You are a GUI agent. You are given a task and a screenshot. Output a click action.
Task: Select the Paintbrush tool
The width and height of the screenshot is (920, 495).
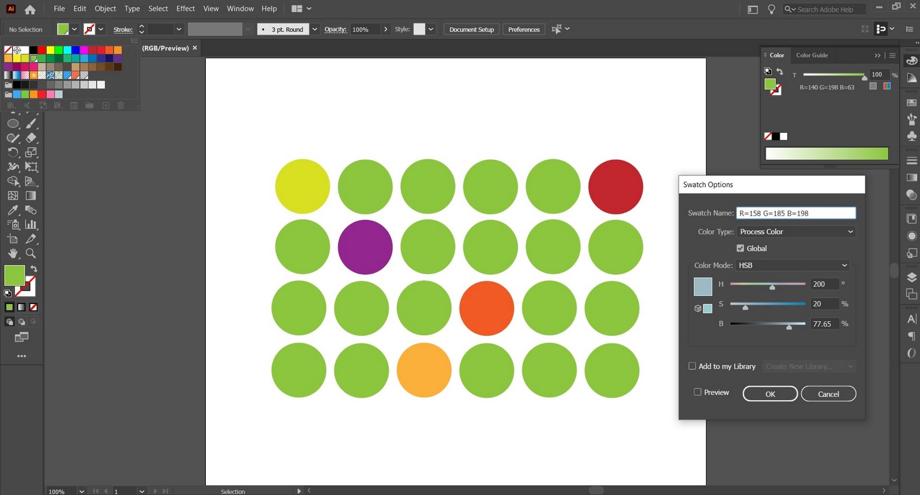[31, 124]
